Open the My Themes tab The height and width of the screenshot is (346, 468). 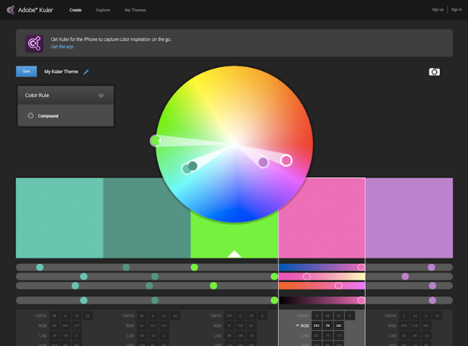[135, 10]
